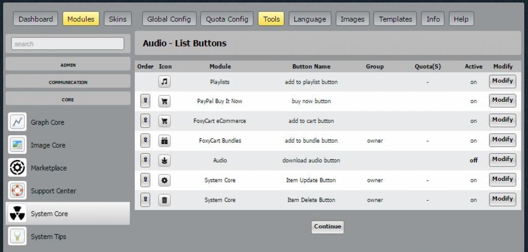Move the Item Delete Button row up

[145, 200]
